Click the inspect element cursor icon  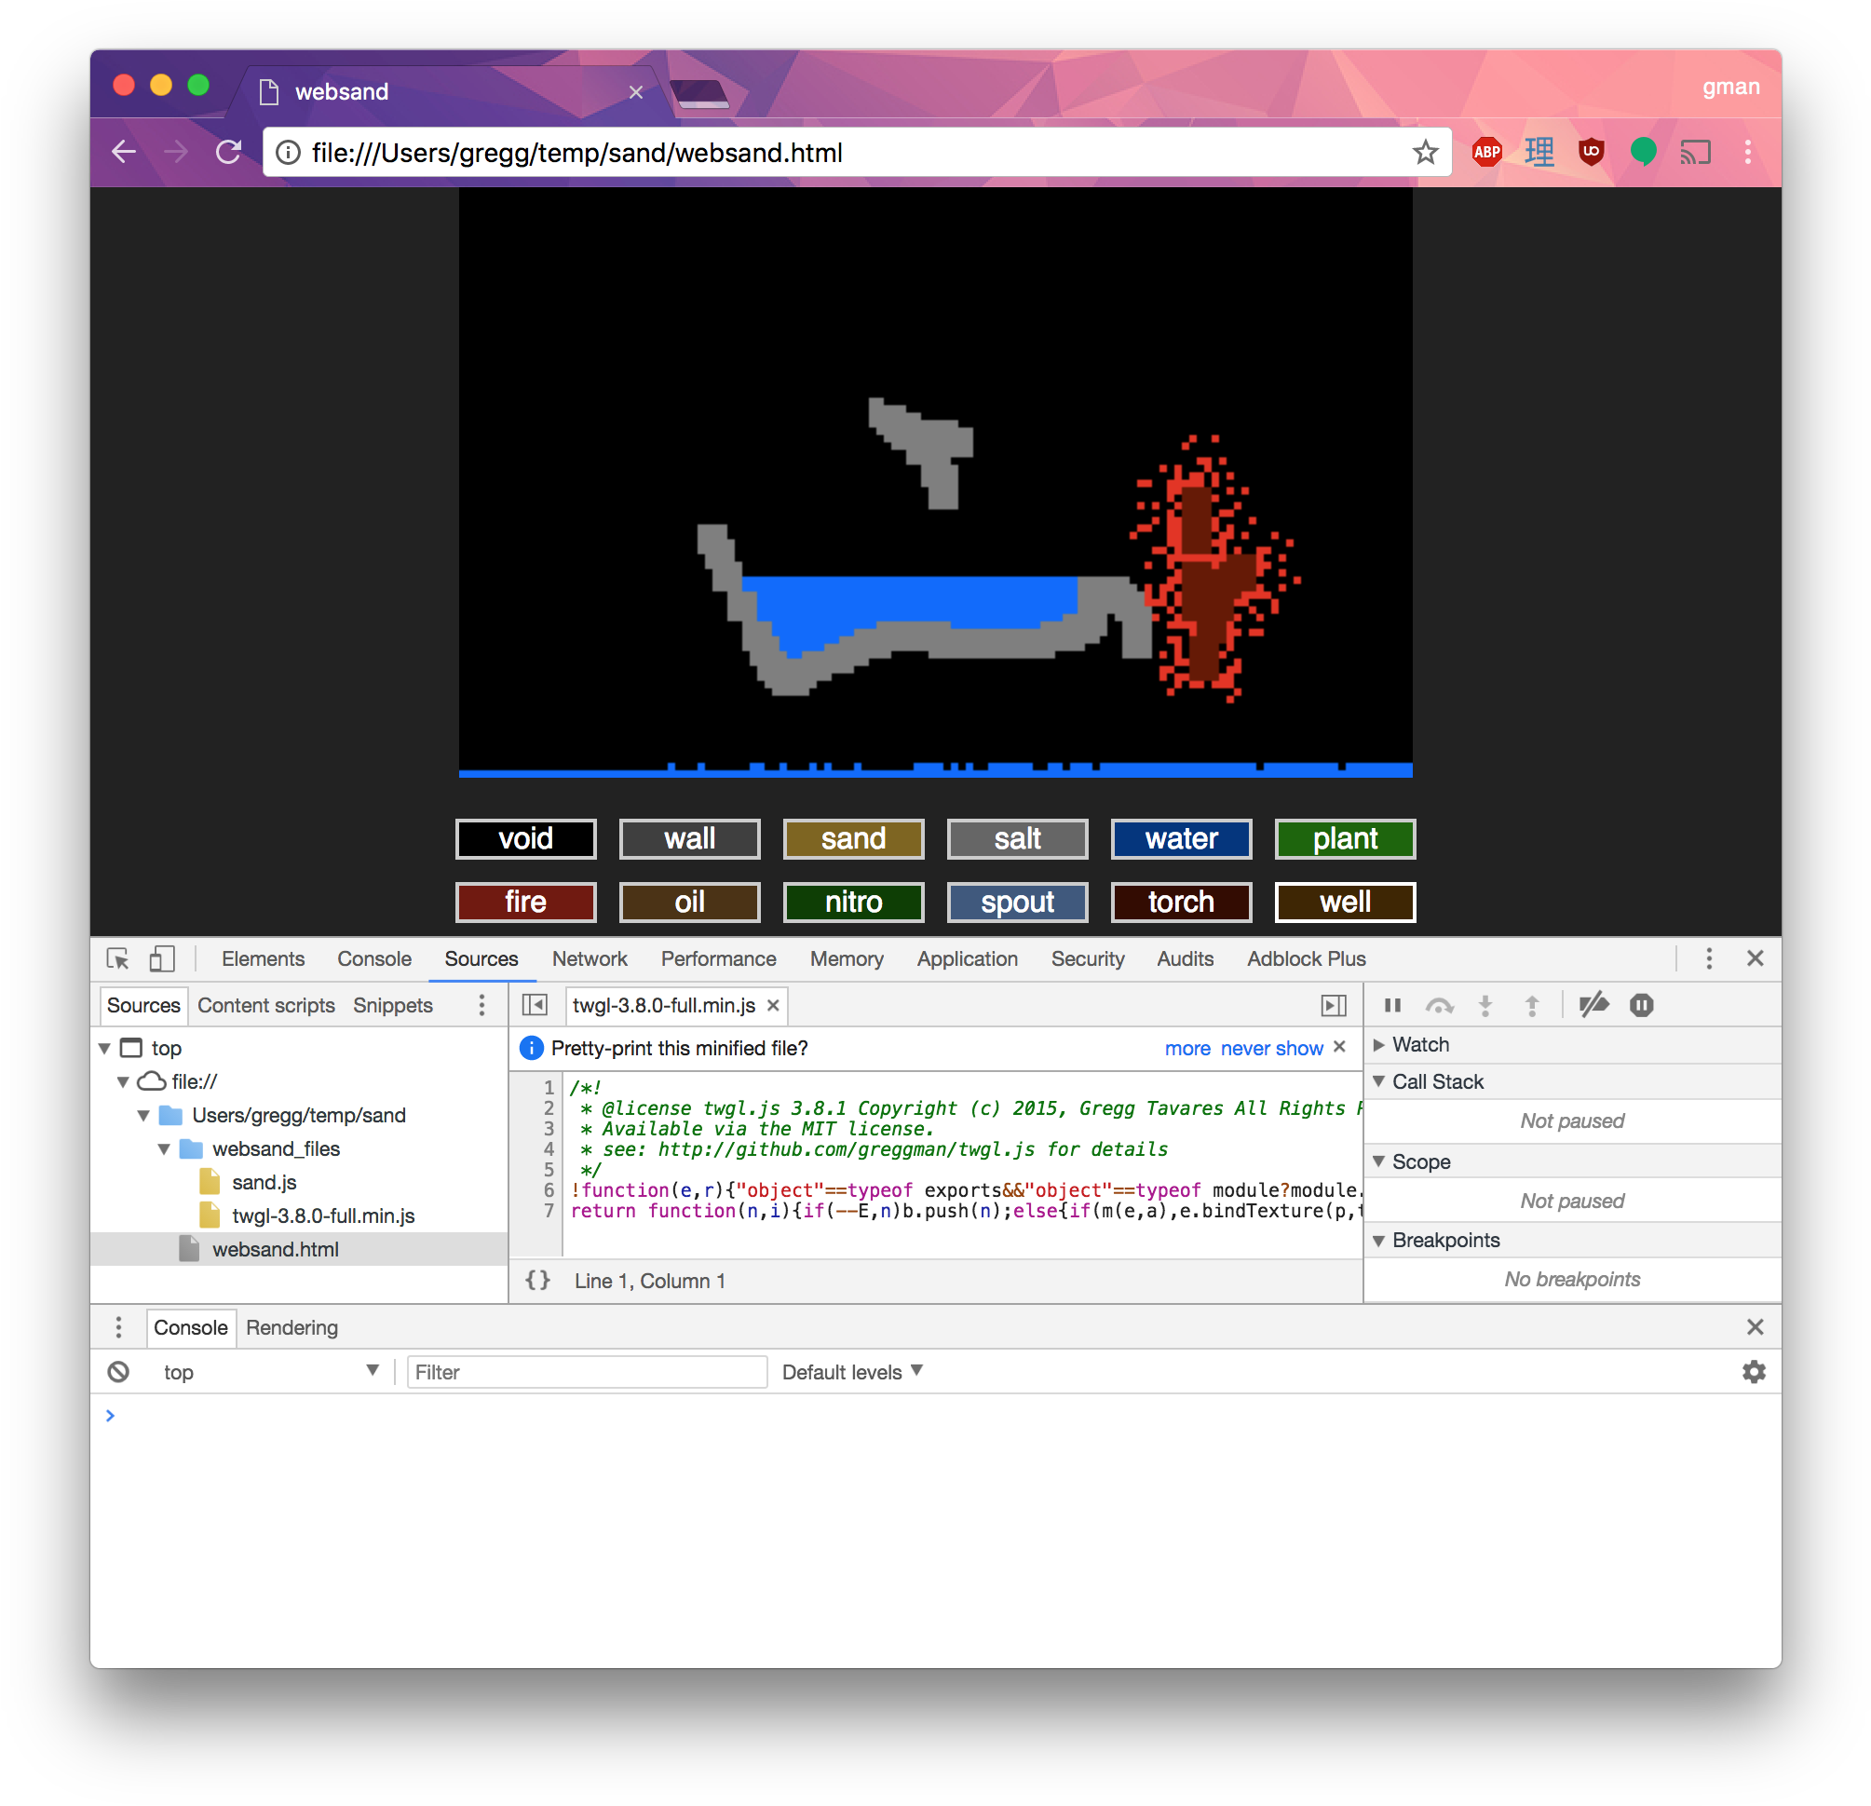click(117, 958)
